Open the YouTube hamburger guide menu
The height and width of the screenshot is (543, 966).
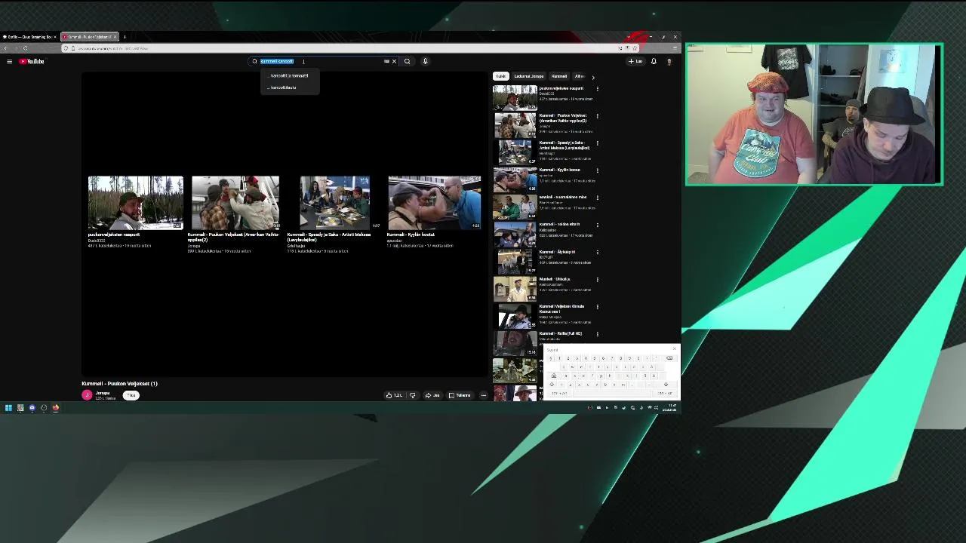[9, 61]
